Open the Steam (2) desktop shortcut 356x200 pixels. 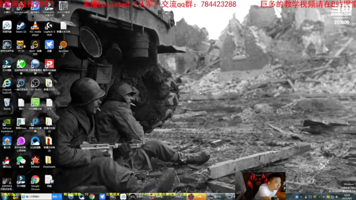(x=21, y=27)
